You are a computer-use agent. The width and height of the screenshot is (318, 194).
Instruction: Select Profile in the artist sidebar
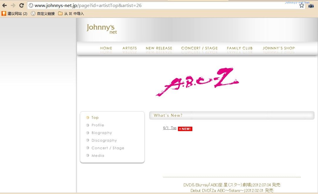point(97,125)
